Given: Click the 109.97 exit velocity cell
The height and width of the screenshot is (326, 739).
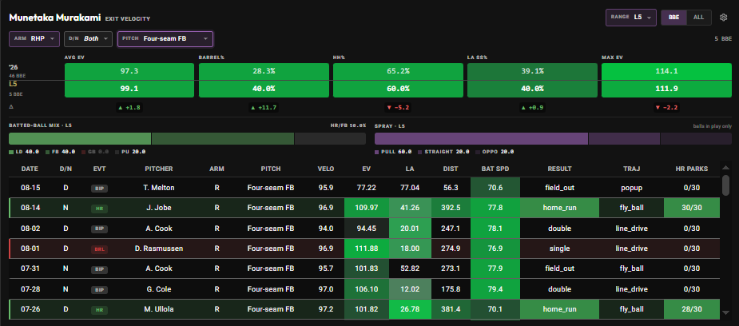Looking at the screenshot, I should 367,208.
